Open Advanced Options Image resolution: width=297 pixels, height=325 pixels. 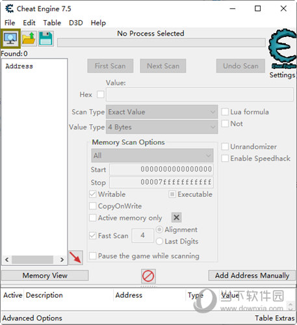click(x=32, y=318)
